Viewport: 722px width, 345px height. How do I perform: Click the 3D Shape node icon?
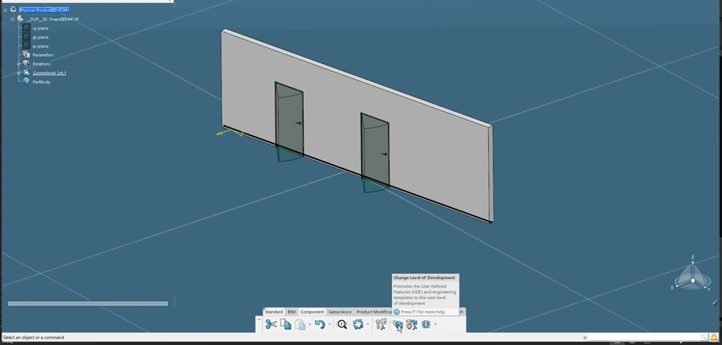pos(20,18)
